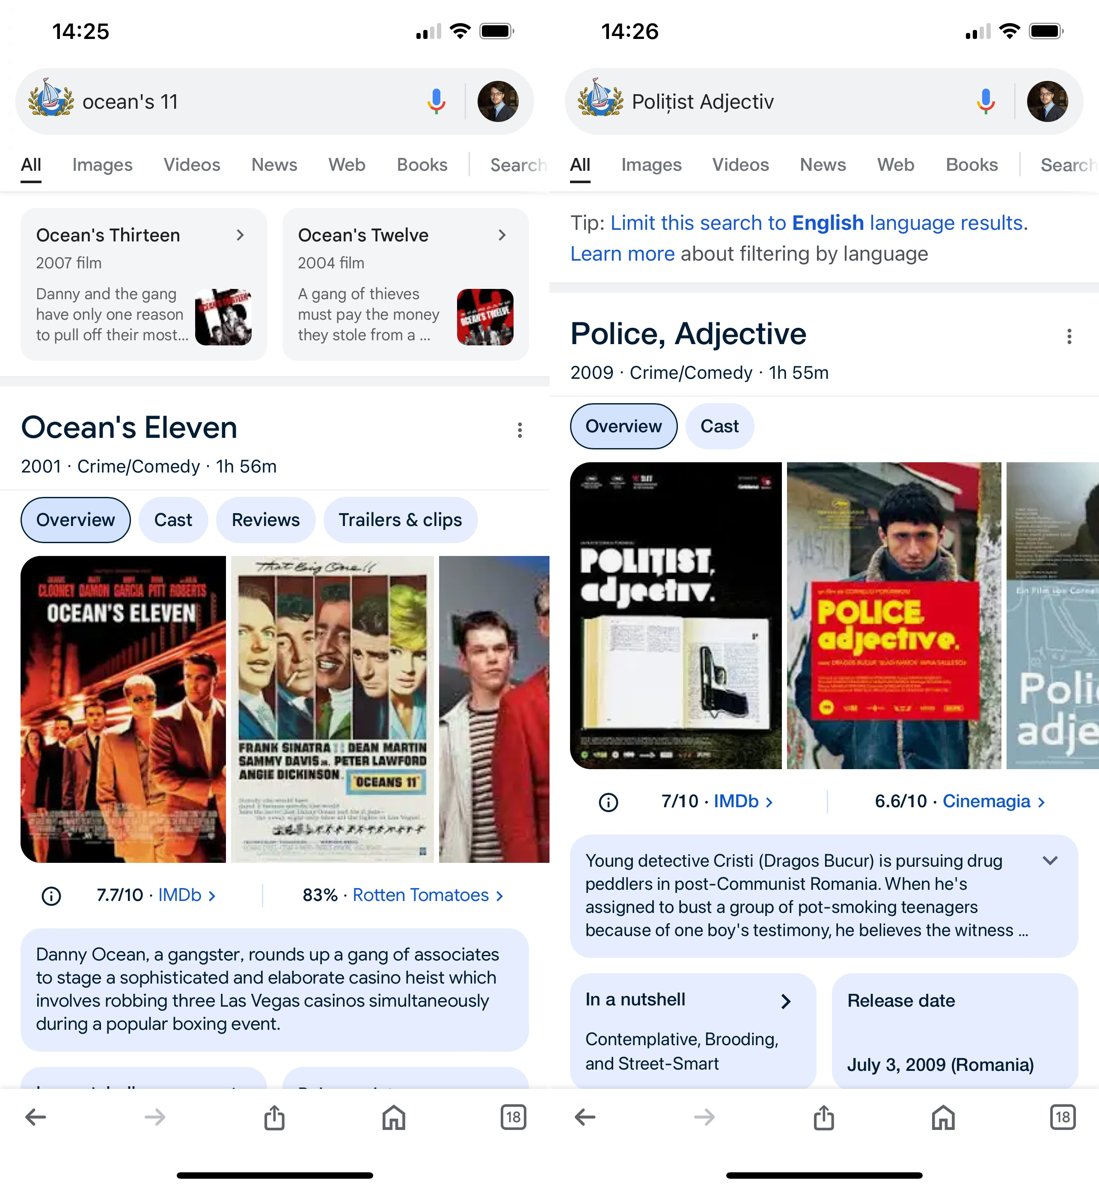Open tabs counter in left browser toolbar

click(513, 1117)
